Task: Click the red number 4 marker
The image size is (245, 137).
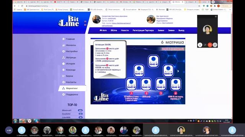Action: point(176,93)
